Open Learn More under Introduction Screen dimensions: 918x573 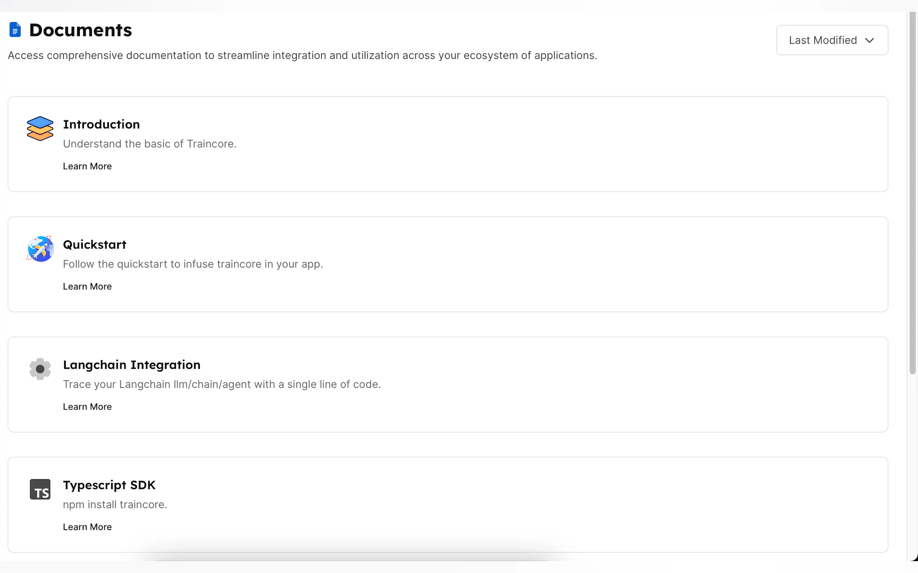coord(87,166)
